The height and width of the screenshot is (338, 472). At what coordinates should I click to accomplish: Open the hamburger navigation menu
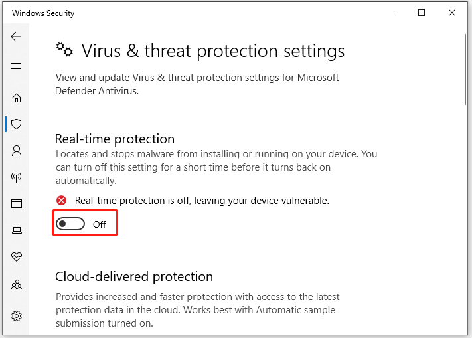tap(16, 66)
